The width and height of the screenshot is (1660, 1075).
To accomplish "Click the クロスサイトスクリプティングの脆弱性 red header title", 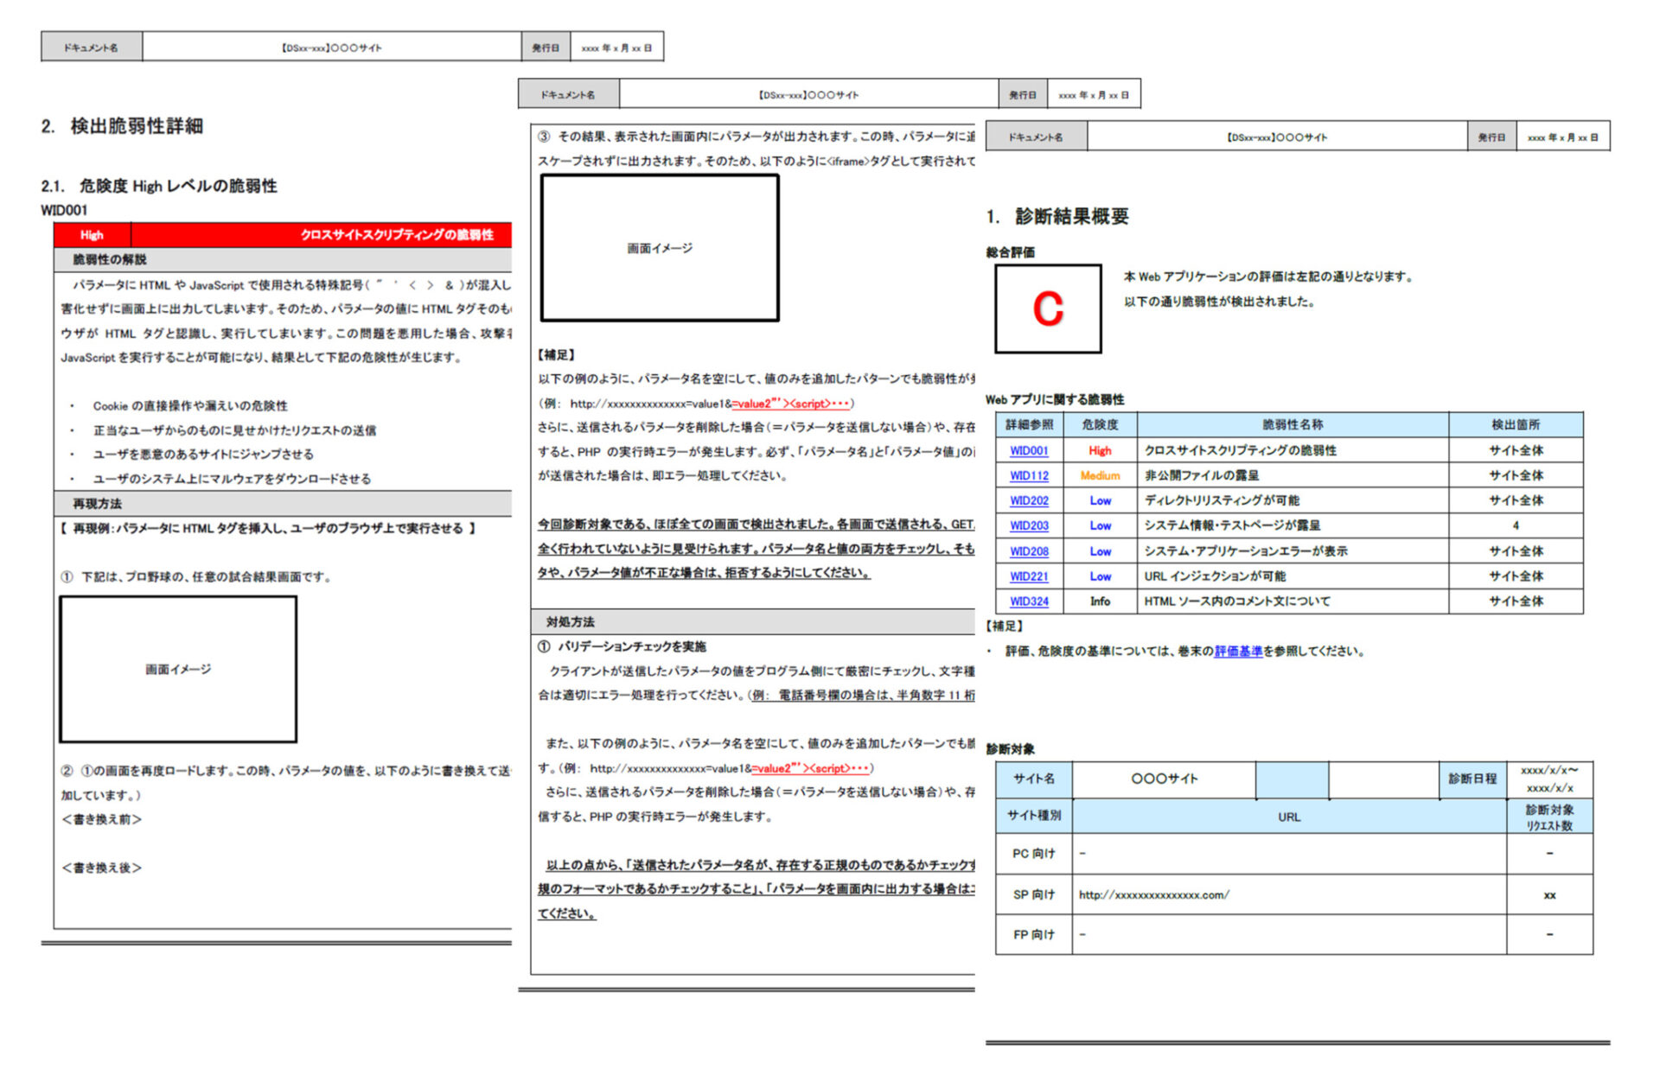I will click(397, 234).
